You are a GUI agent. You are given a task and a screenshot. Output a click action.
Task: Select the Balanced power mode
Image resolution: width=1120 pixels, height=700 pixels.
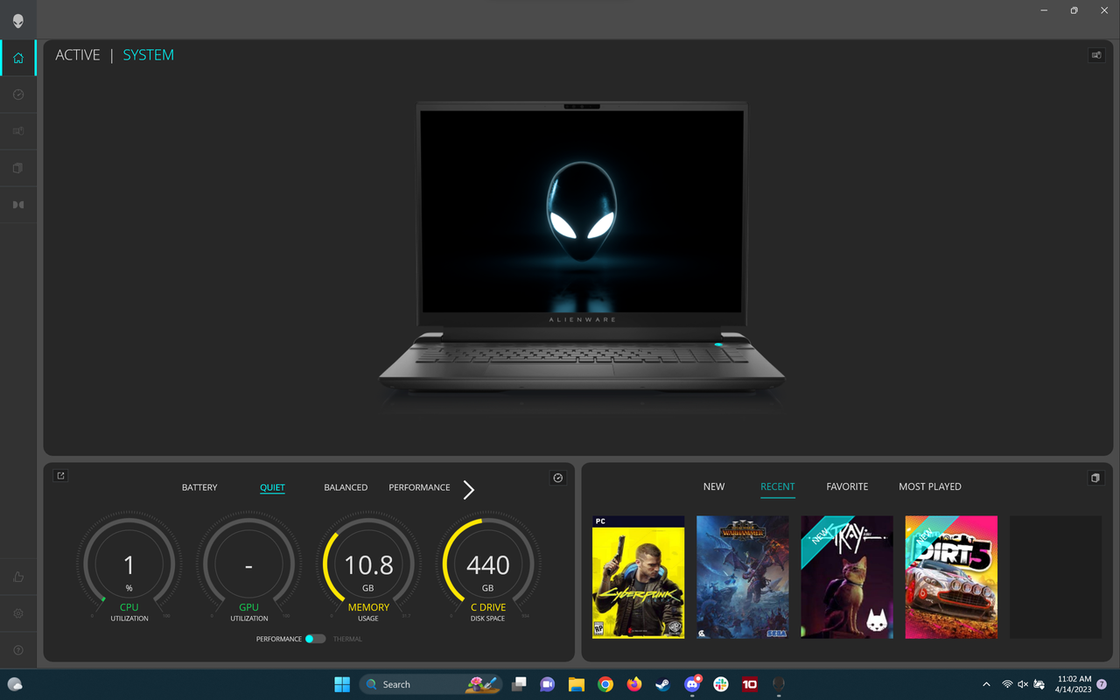point(346,487)
